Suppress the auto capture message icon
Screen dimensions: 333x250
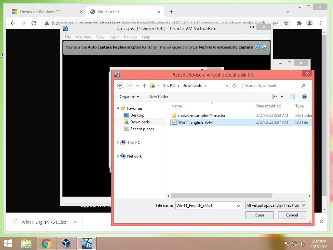tap(263, 47)
